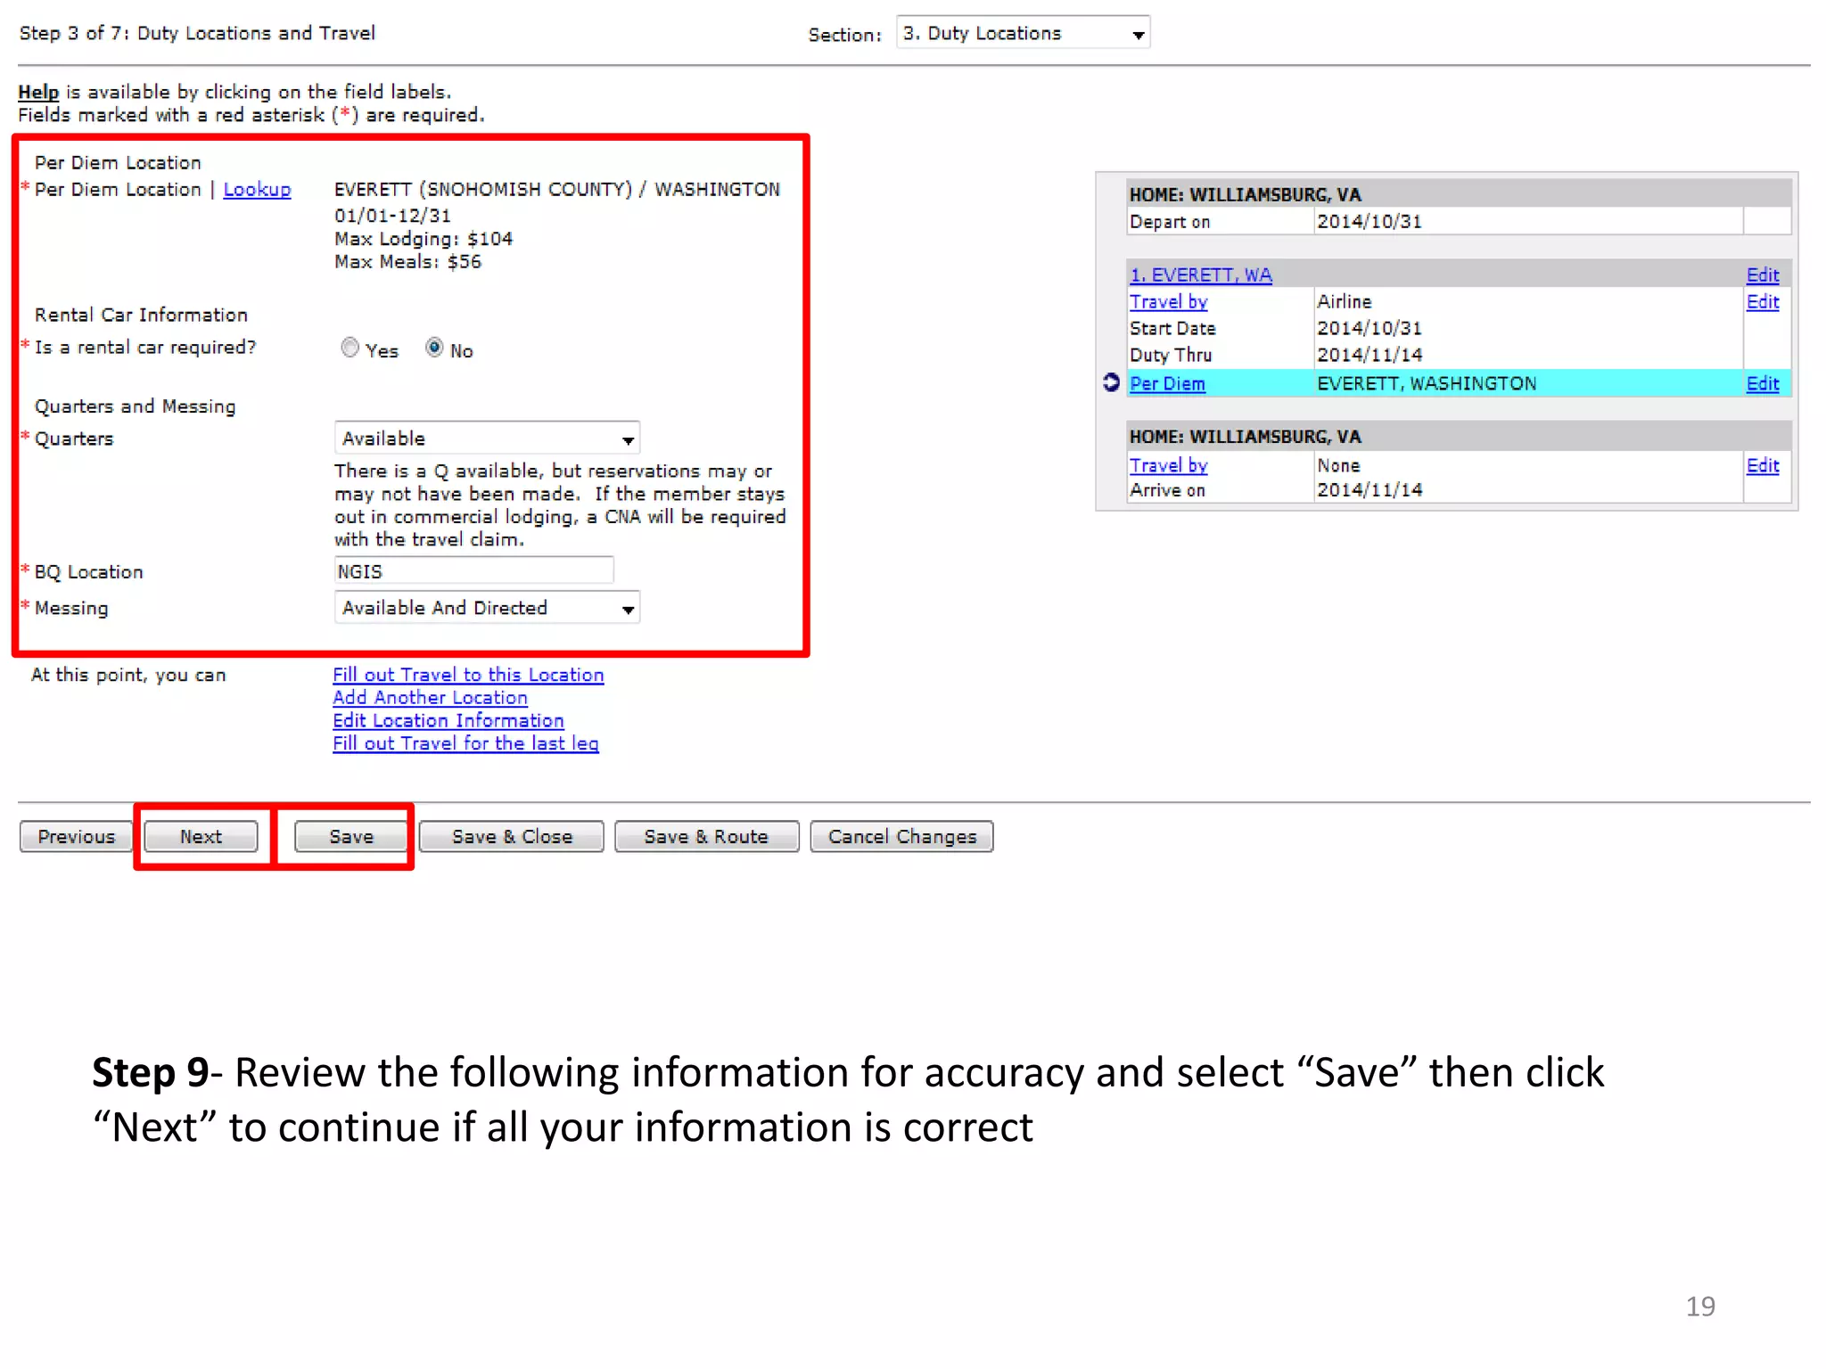Screen dimensions: 1826x1369
Task: Open the 1. EVERETT, WA itinerary link
Action: click(1200, 275)
